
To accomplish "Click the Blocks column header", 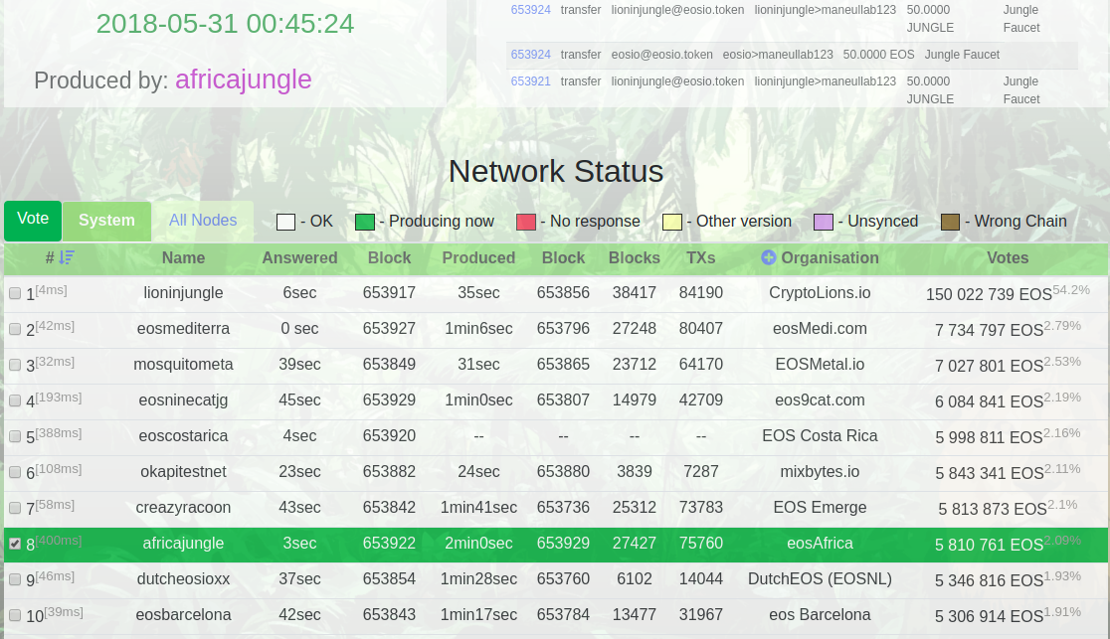I will tap(635, 258).
